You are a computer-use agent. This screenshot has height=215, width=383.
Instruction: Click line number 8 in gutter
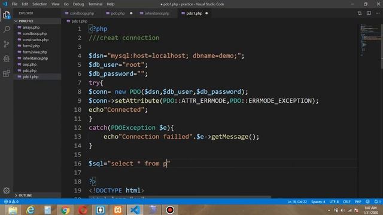point(80,91)
